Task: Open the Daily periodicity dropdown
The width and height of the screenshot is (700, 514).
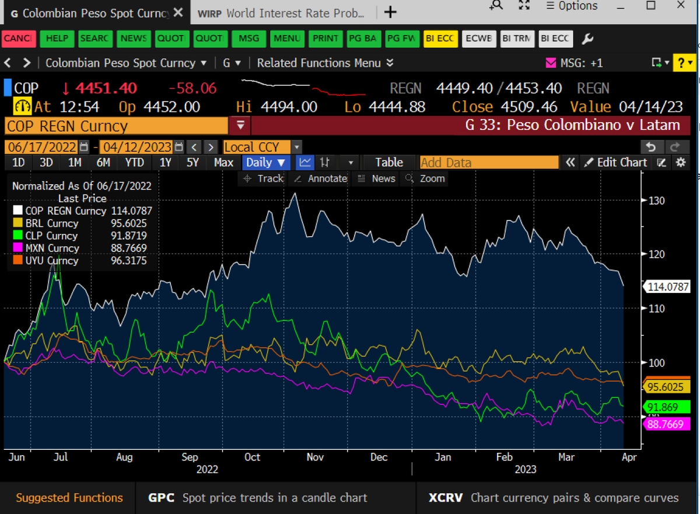Action: 265,163
